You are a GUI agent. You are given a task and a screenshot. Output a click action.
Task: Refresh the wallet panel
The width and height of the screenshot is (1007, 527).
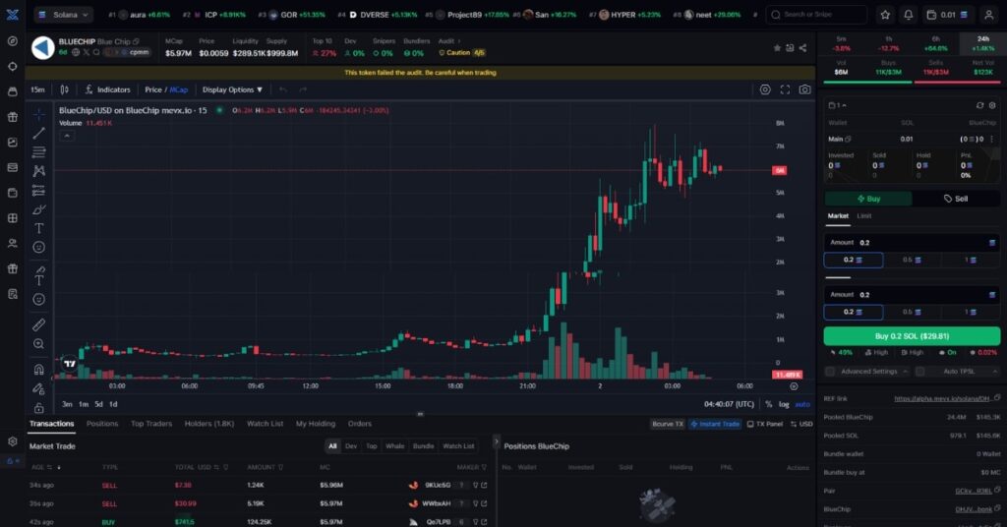coord(980,105)
